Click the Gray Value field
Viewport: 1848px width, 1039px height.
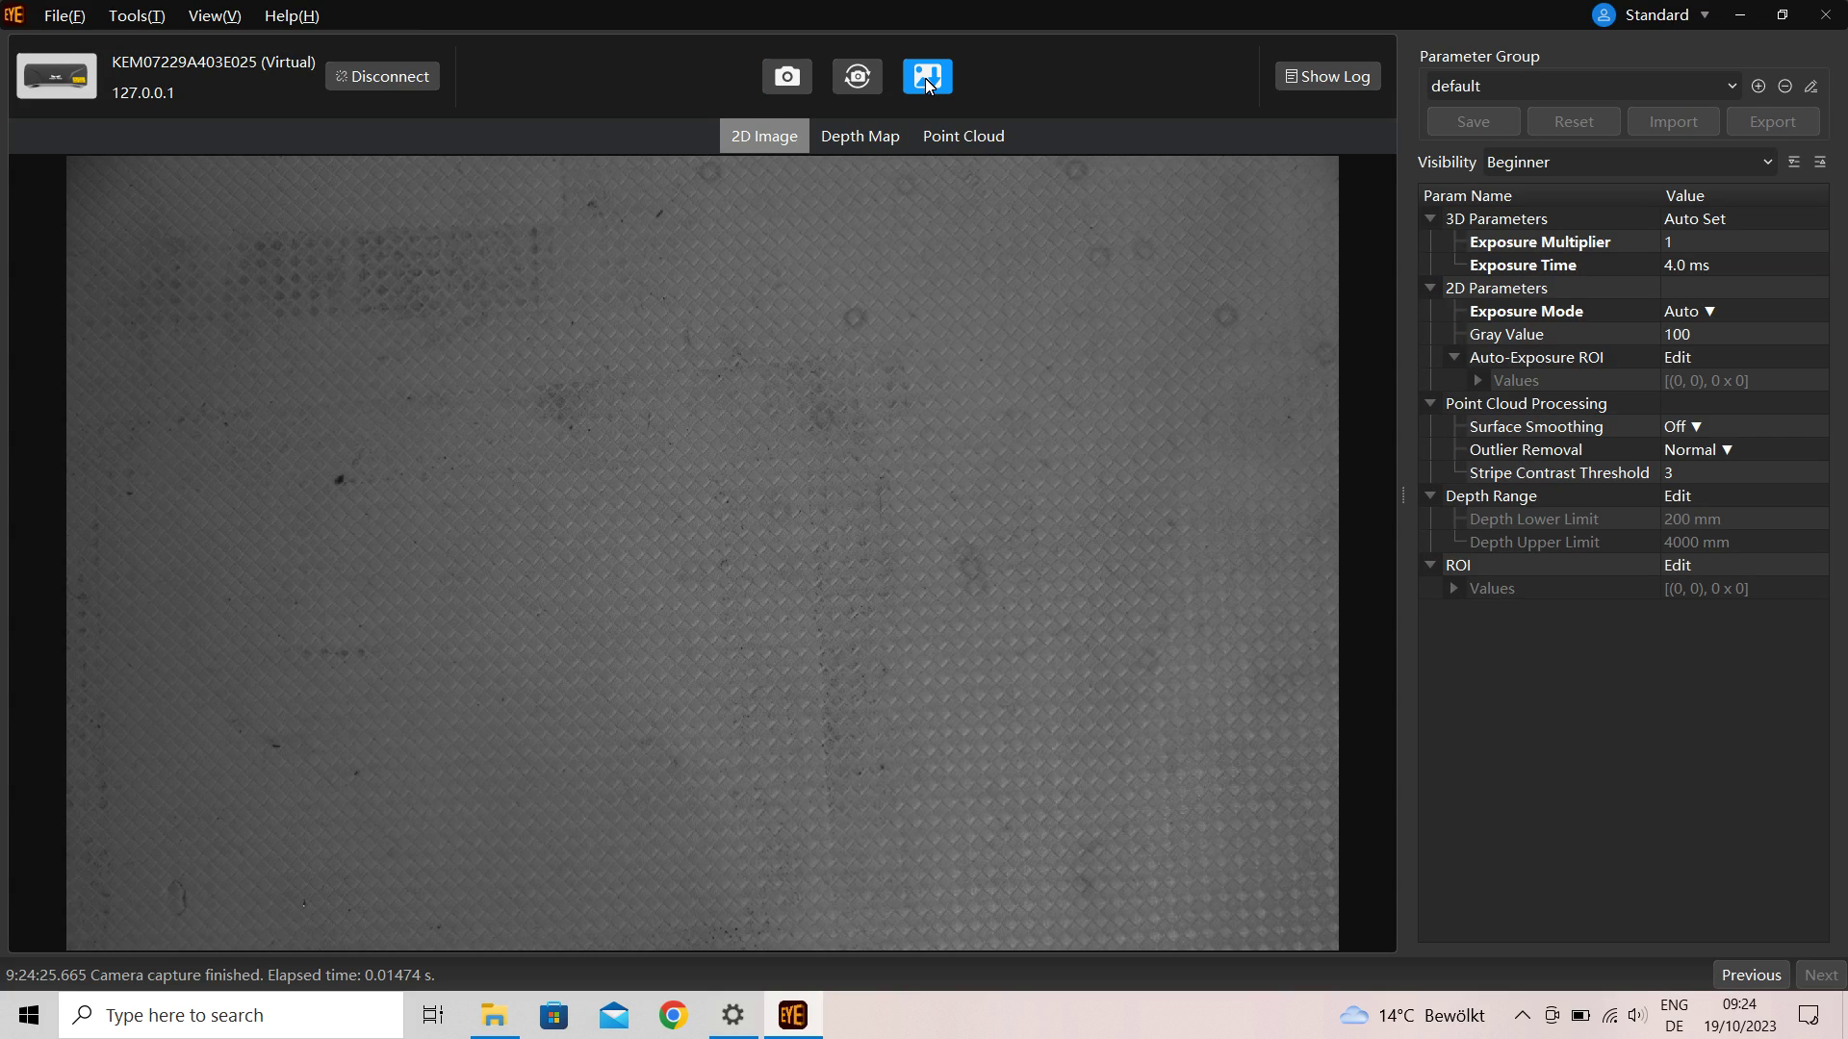tap(1742, 335)
